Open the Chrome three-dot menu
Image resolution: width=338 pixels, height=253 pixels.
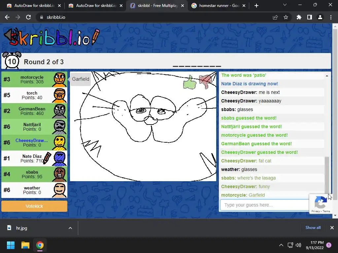click(331, 17)
